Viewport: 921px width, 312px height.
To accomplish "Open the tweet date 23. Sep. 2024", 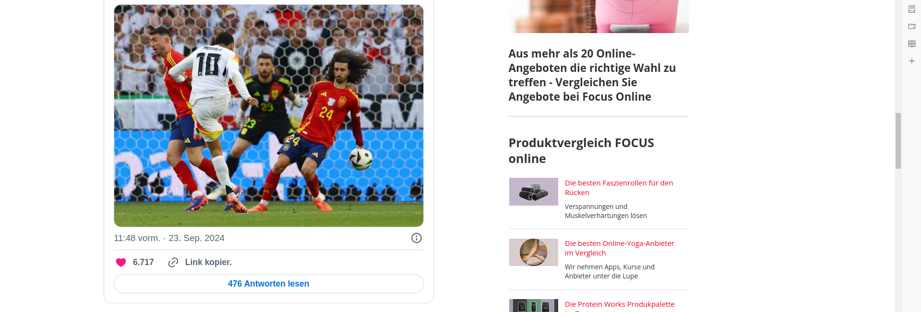I will coord(196,238).
